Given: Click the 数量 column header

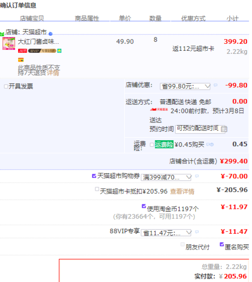Looking at the screenshot, I should pyautogui.click(x=155, y=18).
